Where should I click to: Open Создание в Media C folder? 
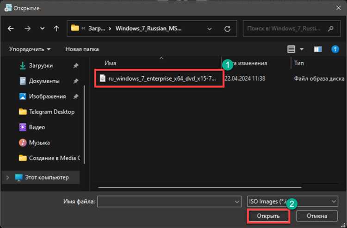(x=54, y=158)
